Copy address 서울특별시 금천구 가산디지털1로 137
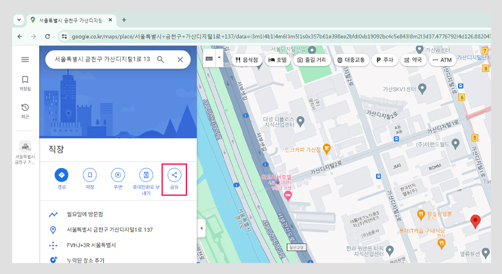 click(x=118, y=230)
